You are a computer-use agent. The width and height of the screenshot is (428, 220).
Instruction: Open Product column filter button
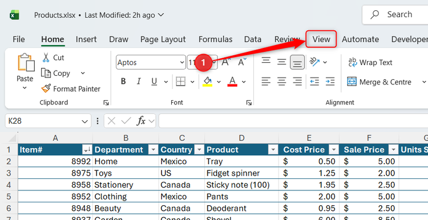tap(273, 150)
